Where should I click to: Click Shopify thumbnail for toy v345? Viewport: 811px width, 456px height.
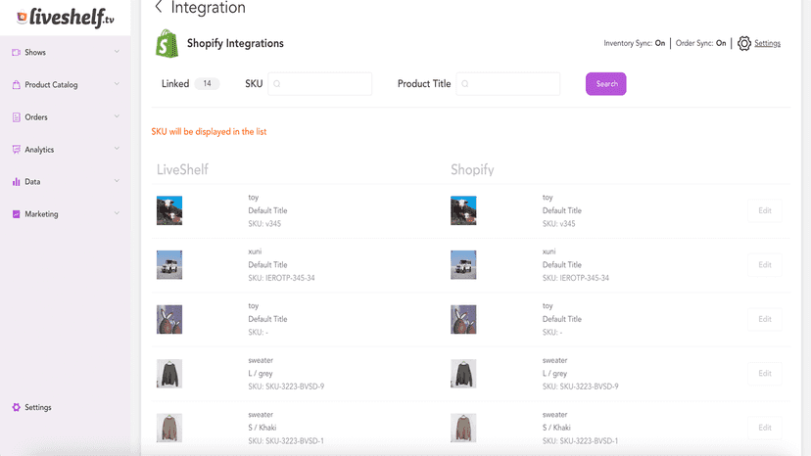463,210
